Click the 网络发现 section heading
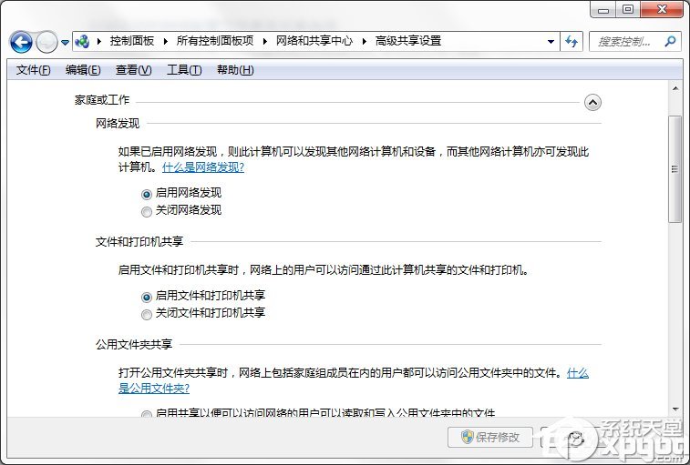690x465 pixels. (118, 124)
